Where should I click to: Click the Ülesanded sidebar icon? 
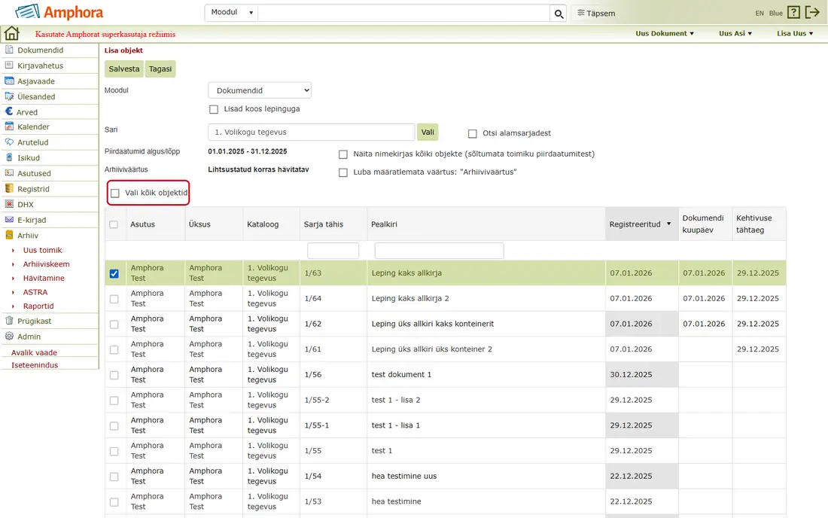(x=9, y=96)
